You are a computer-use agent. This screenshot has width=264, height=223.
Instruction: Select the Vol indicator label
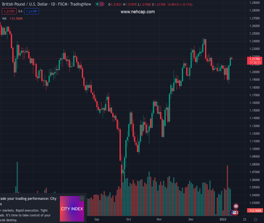coord(4,18)
